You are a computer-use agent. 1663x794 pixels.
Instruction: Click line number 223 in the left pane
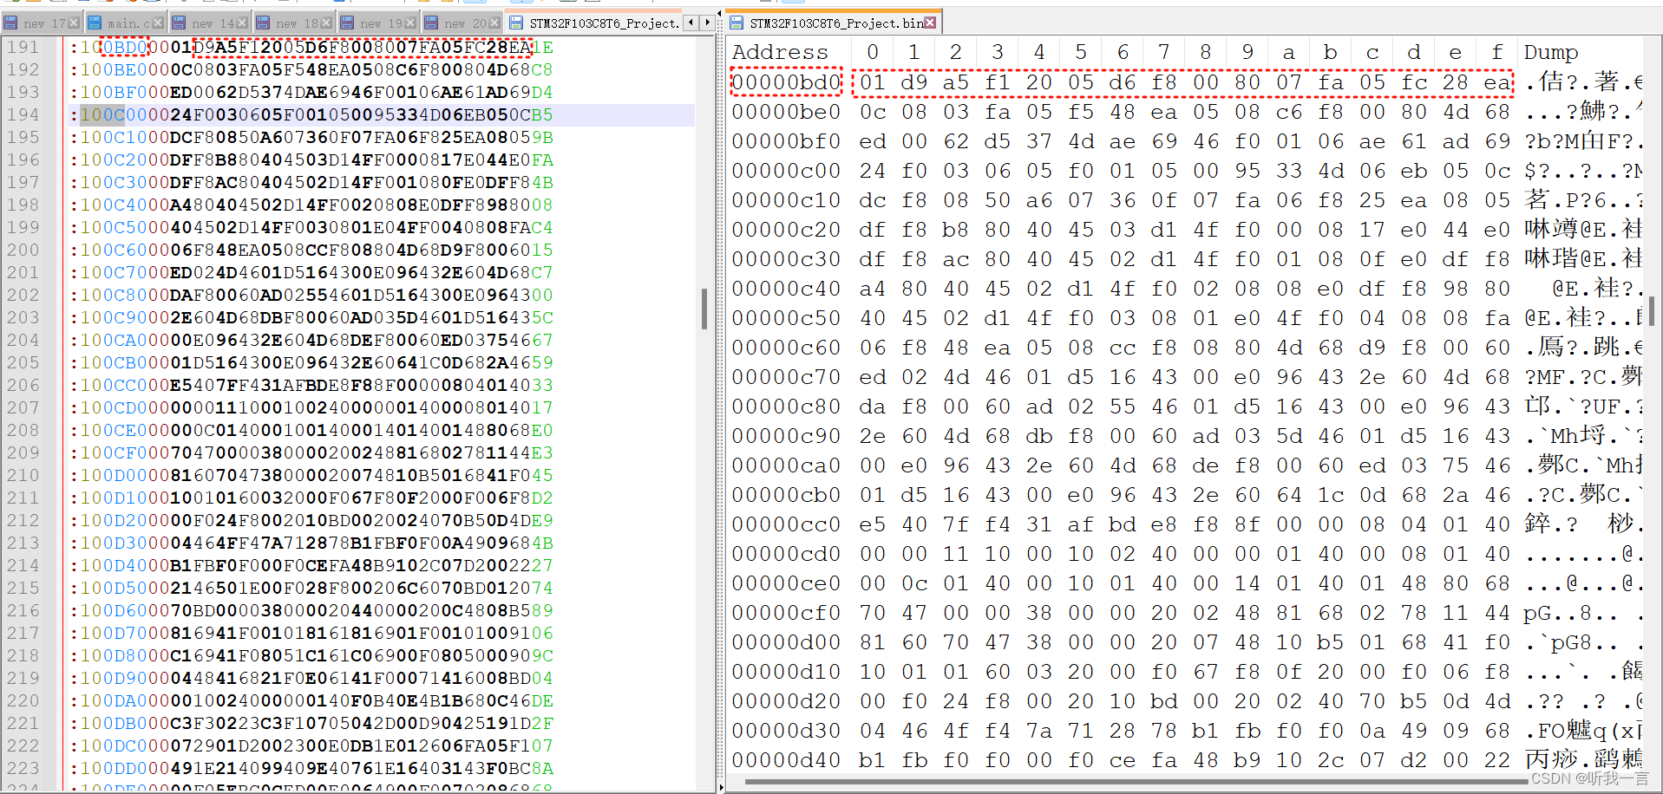click(x=23, y=768)
